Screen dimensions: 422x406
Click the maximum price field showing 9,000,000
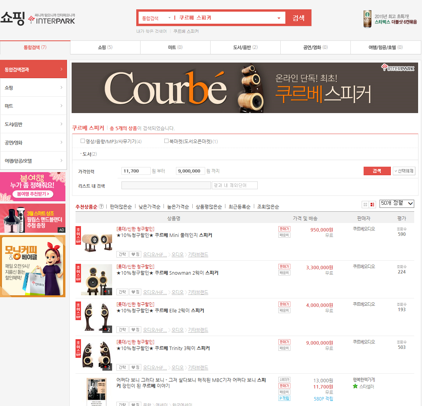point(190,171)
